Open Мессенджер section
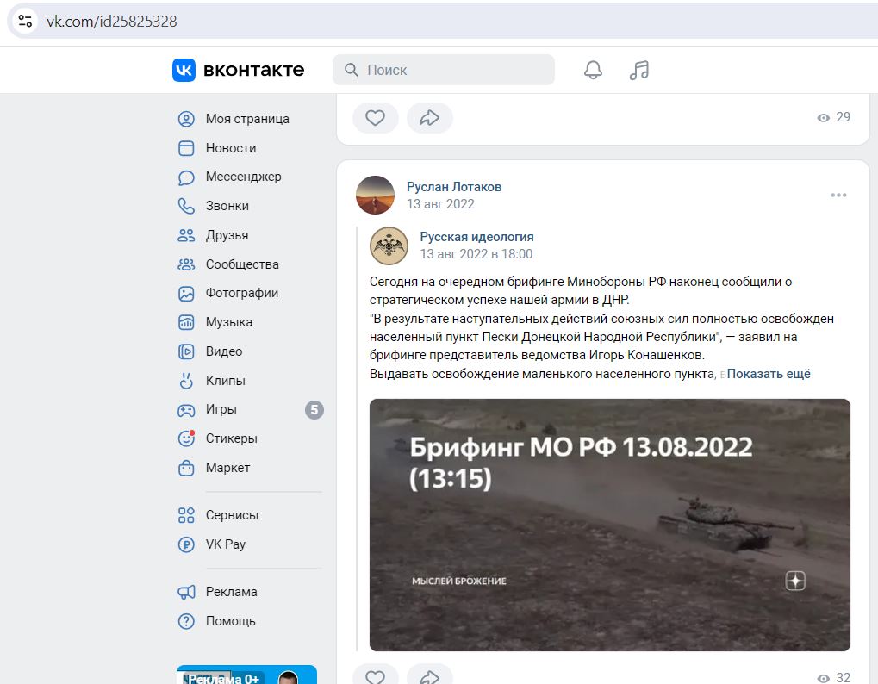878x684 pixels. (243, 177)
